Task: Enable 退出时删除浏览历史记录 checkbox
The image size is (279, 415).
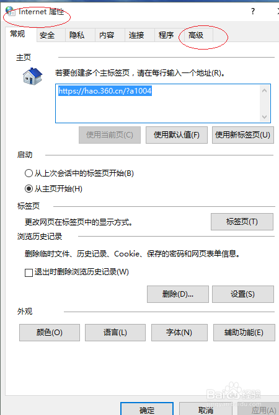Action: 29,273
